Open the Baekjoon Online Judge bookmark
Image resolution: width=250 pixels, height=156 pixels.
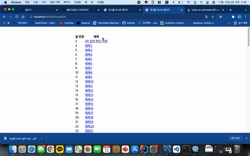[202, 23]
